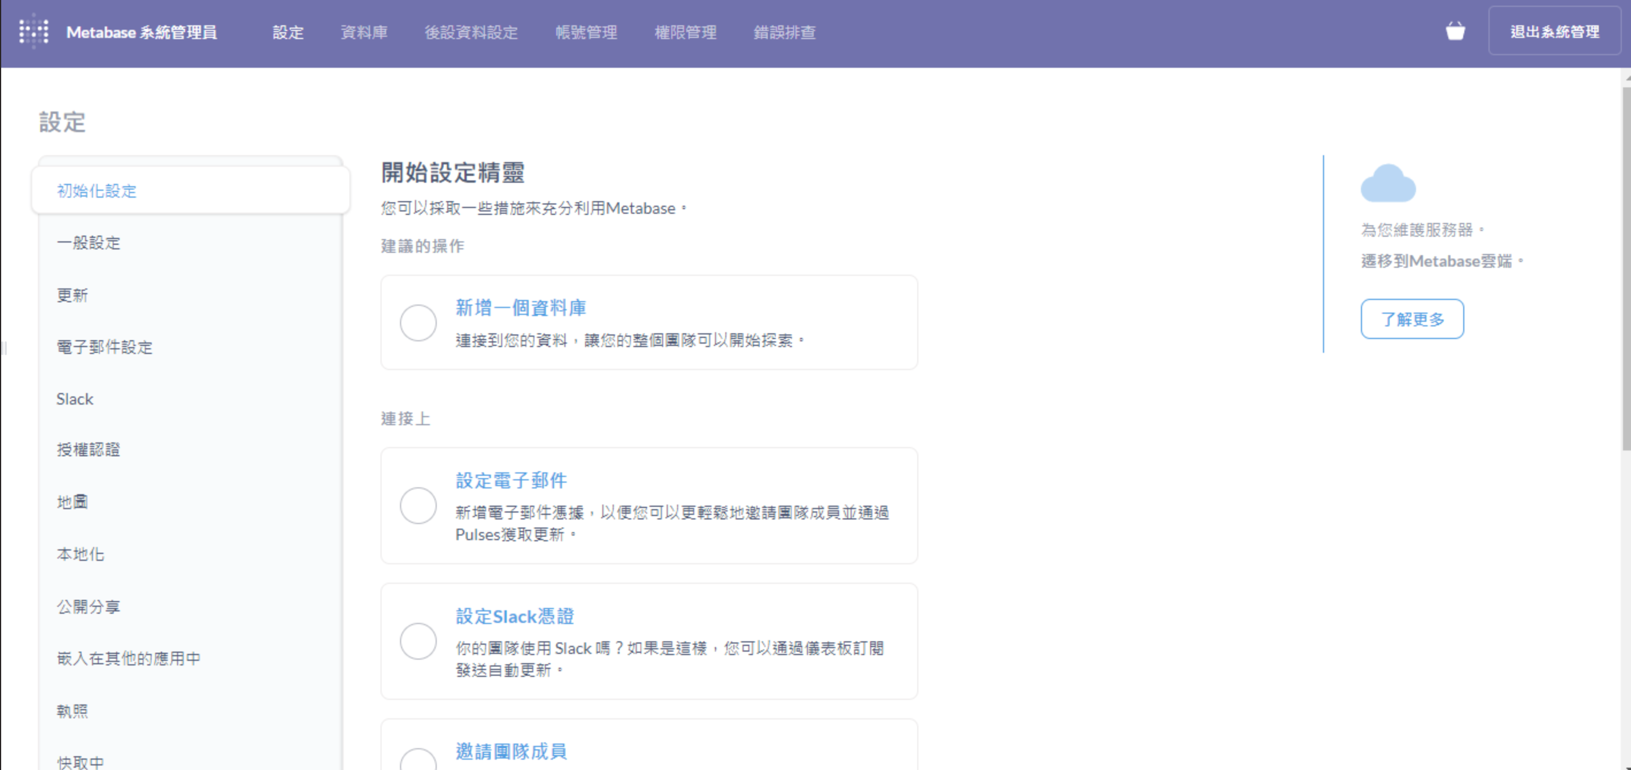Image resolution: width=1631 pixels, height=770 pixels.
Task: Click the page vertical scrollbar thumb
Action: pyautogui.click(x=1626, y=269)
